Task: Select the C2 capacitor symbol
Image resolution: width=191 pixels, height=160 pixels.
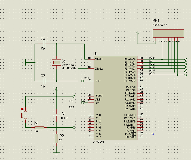Action: click(x=44, y=44)
